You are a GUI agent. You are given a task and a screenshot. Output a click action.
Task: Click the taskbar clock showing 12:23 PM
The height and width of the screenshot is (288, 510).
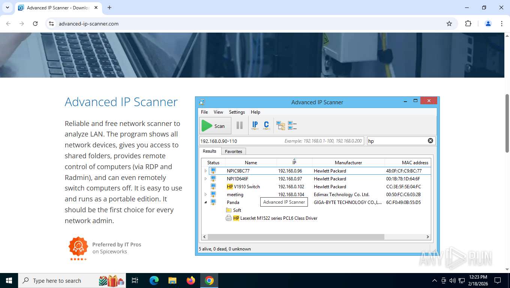[478, 280]
